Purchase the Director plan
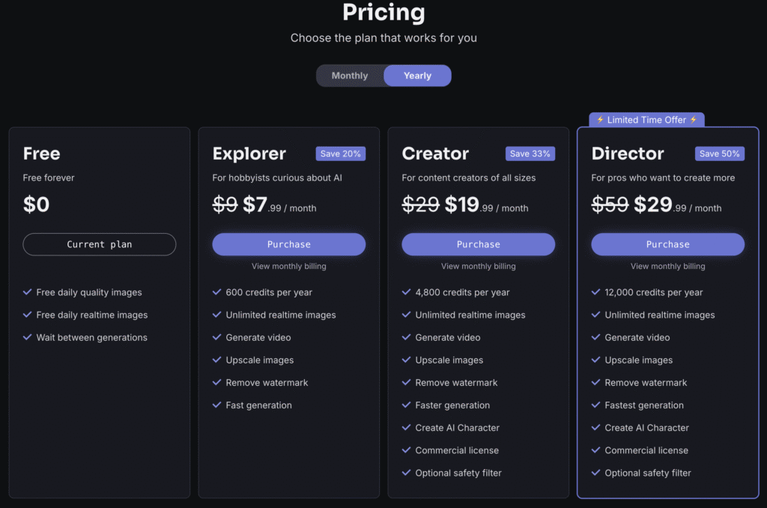This screenshot has height=508, width=767. click(x=667, y=244)
